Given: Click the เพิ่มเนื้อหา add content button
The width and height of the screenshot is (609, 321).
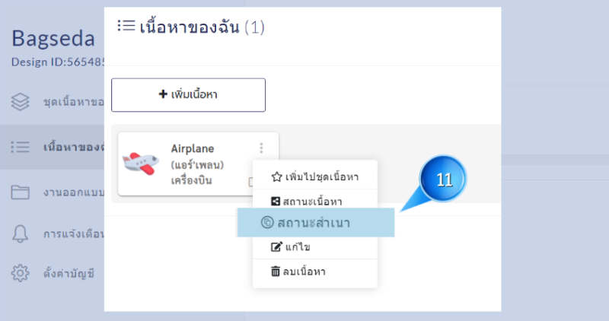Looking at the screenshot, I should point(188,95).
